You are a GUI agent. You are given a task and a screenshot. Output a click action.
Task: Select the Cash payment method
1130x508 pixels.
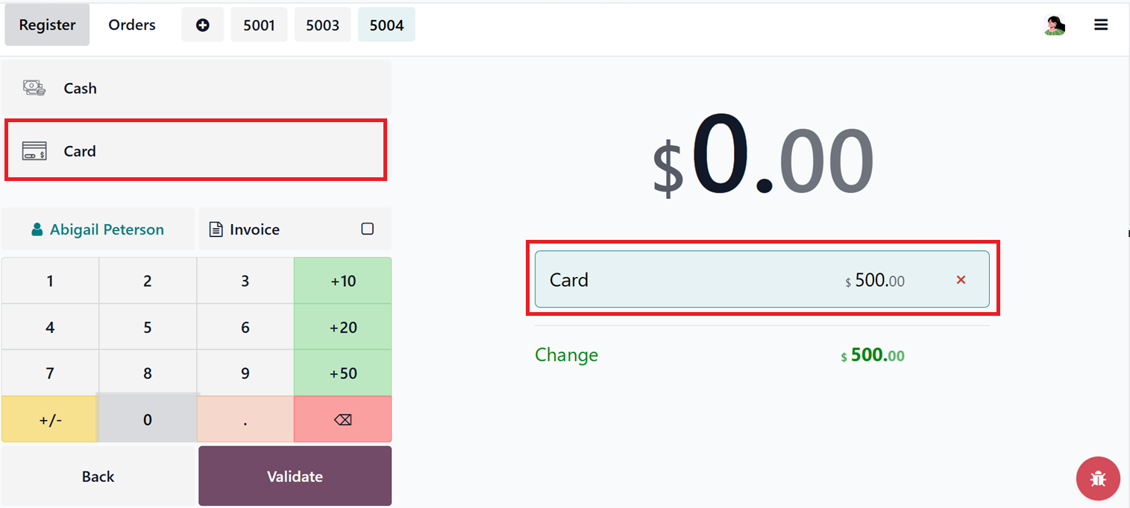click(196, 88)
